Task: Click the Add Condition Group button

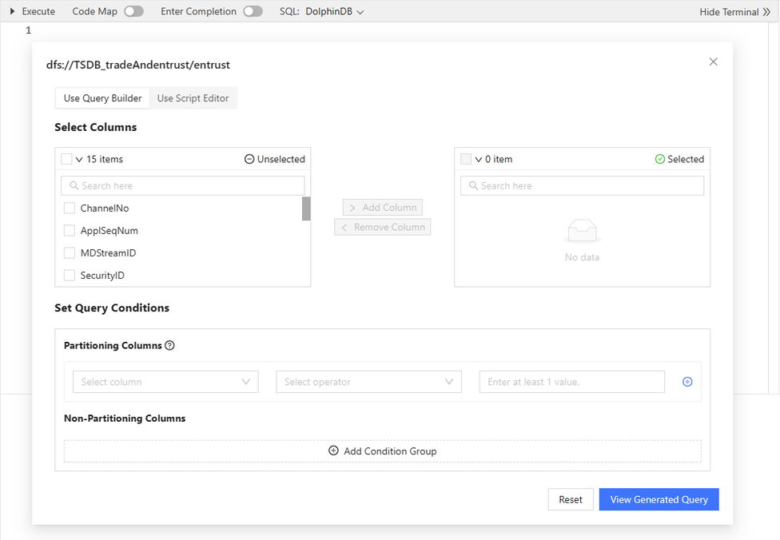Action: pyautogui.click(x=382, y=451)
